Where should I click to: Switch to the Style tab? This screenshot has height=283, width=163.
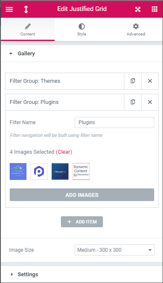(x=81, y=30)
